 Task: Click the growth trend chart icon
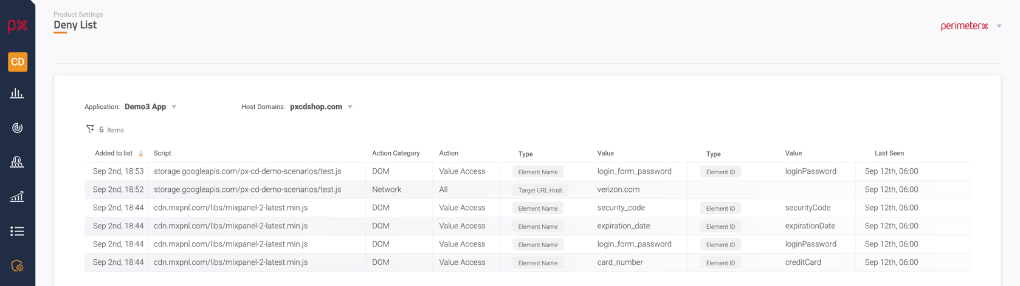tap(17, 197)
